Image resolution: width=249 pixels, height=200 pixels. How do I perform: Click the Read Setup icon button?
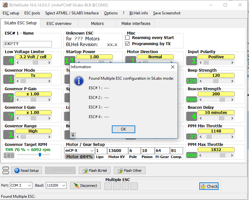27,171
